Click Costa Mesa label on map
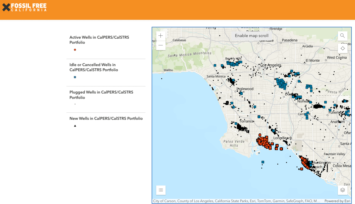The image size is (355, 204). coord(341,166)
